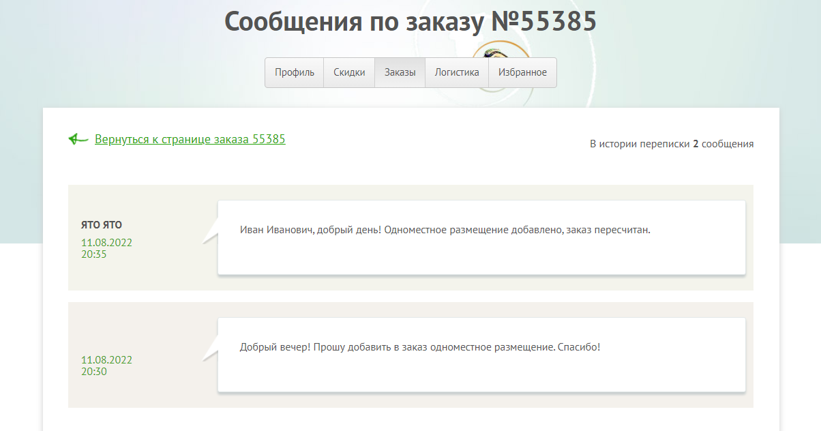Screen dimensions: 821x431
Task: Switch to the Скидки tab
Action: pyautogui.click(x=349, y=72)
